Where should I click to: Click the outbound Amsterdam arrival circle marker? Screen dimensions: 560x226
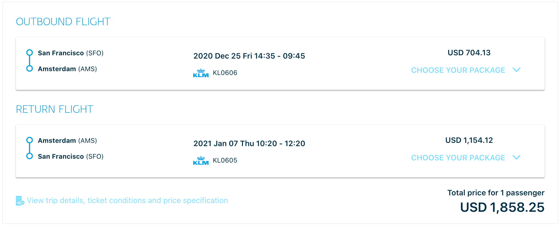[30, 68]
